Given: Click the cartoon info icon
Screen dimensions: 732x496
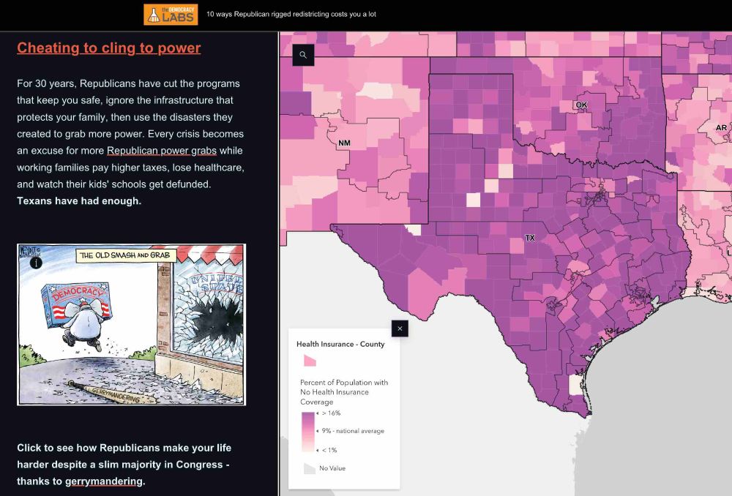Looking at the screenshot, I should 36,263.
